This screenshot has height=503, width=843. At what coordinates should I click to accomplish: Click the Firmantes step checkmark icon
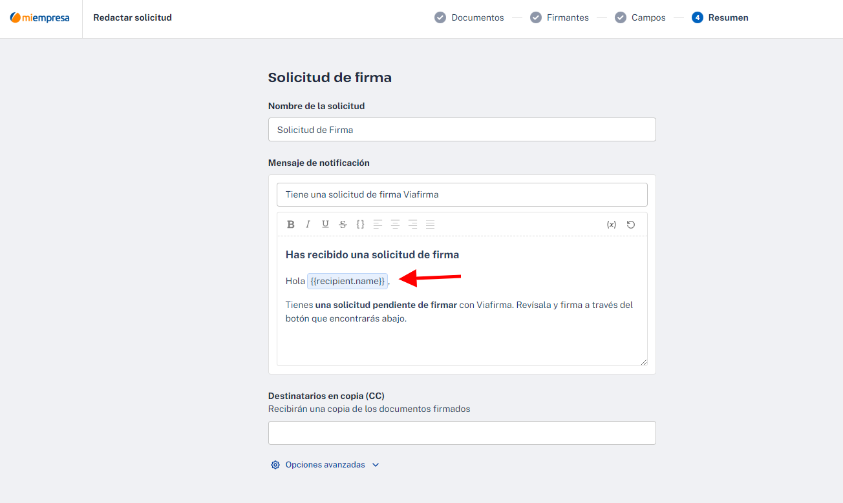536,17
